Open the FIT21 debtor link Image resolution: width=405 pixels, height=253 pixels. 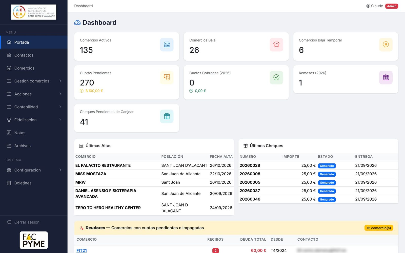[x=82, y=250]
